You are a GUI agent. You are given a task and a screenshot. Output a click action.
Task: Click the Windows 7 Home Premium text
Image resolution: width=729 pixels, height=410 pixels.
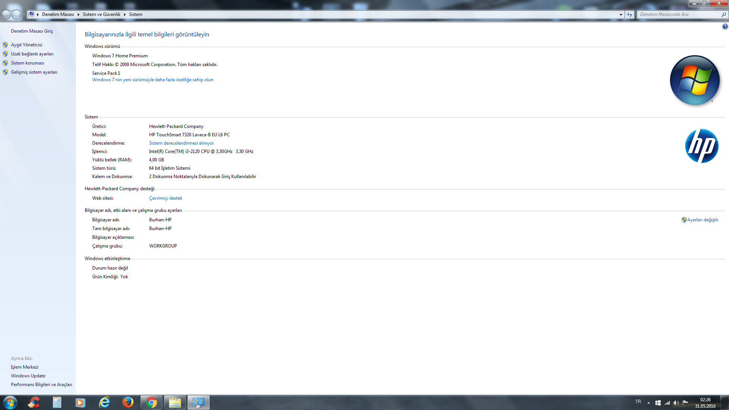(120, 56)
